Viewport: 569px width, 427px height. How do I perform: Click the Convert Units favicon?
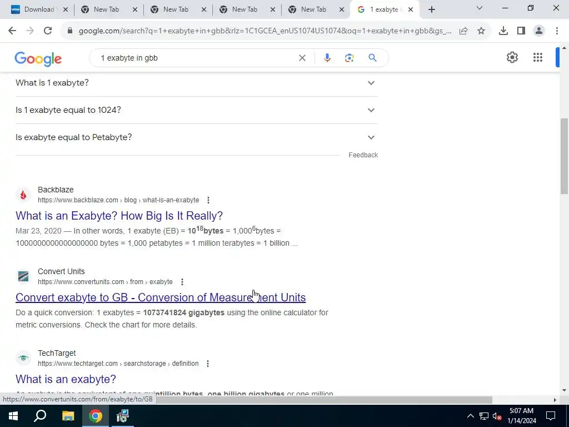[x=23, y=277]
